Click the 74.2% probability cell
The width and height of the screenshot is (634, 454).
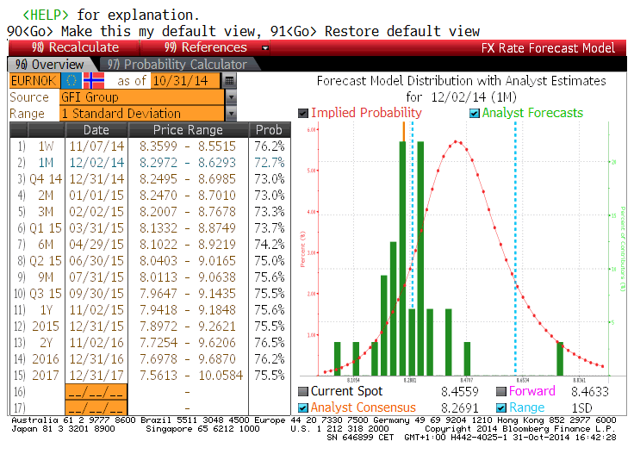point(270,245)
